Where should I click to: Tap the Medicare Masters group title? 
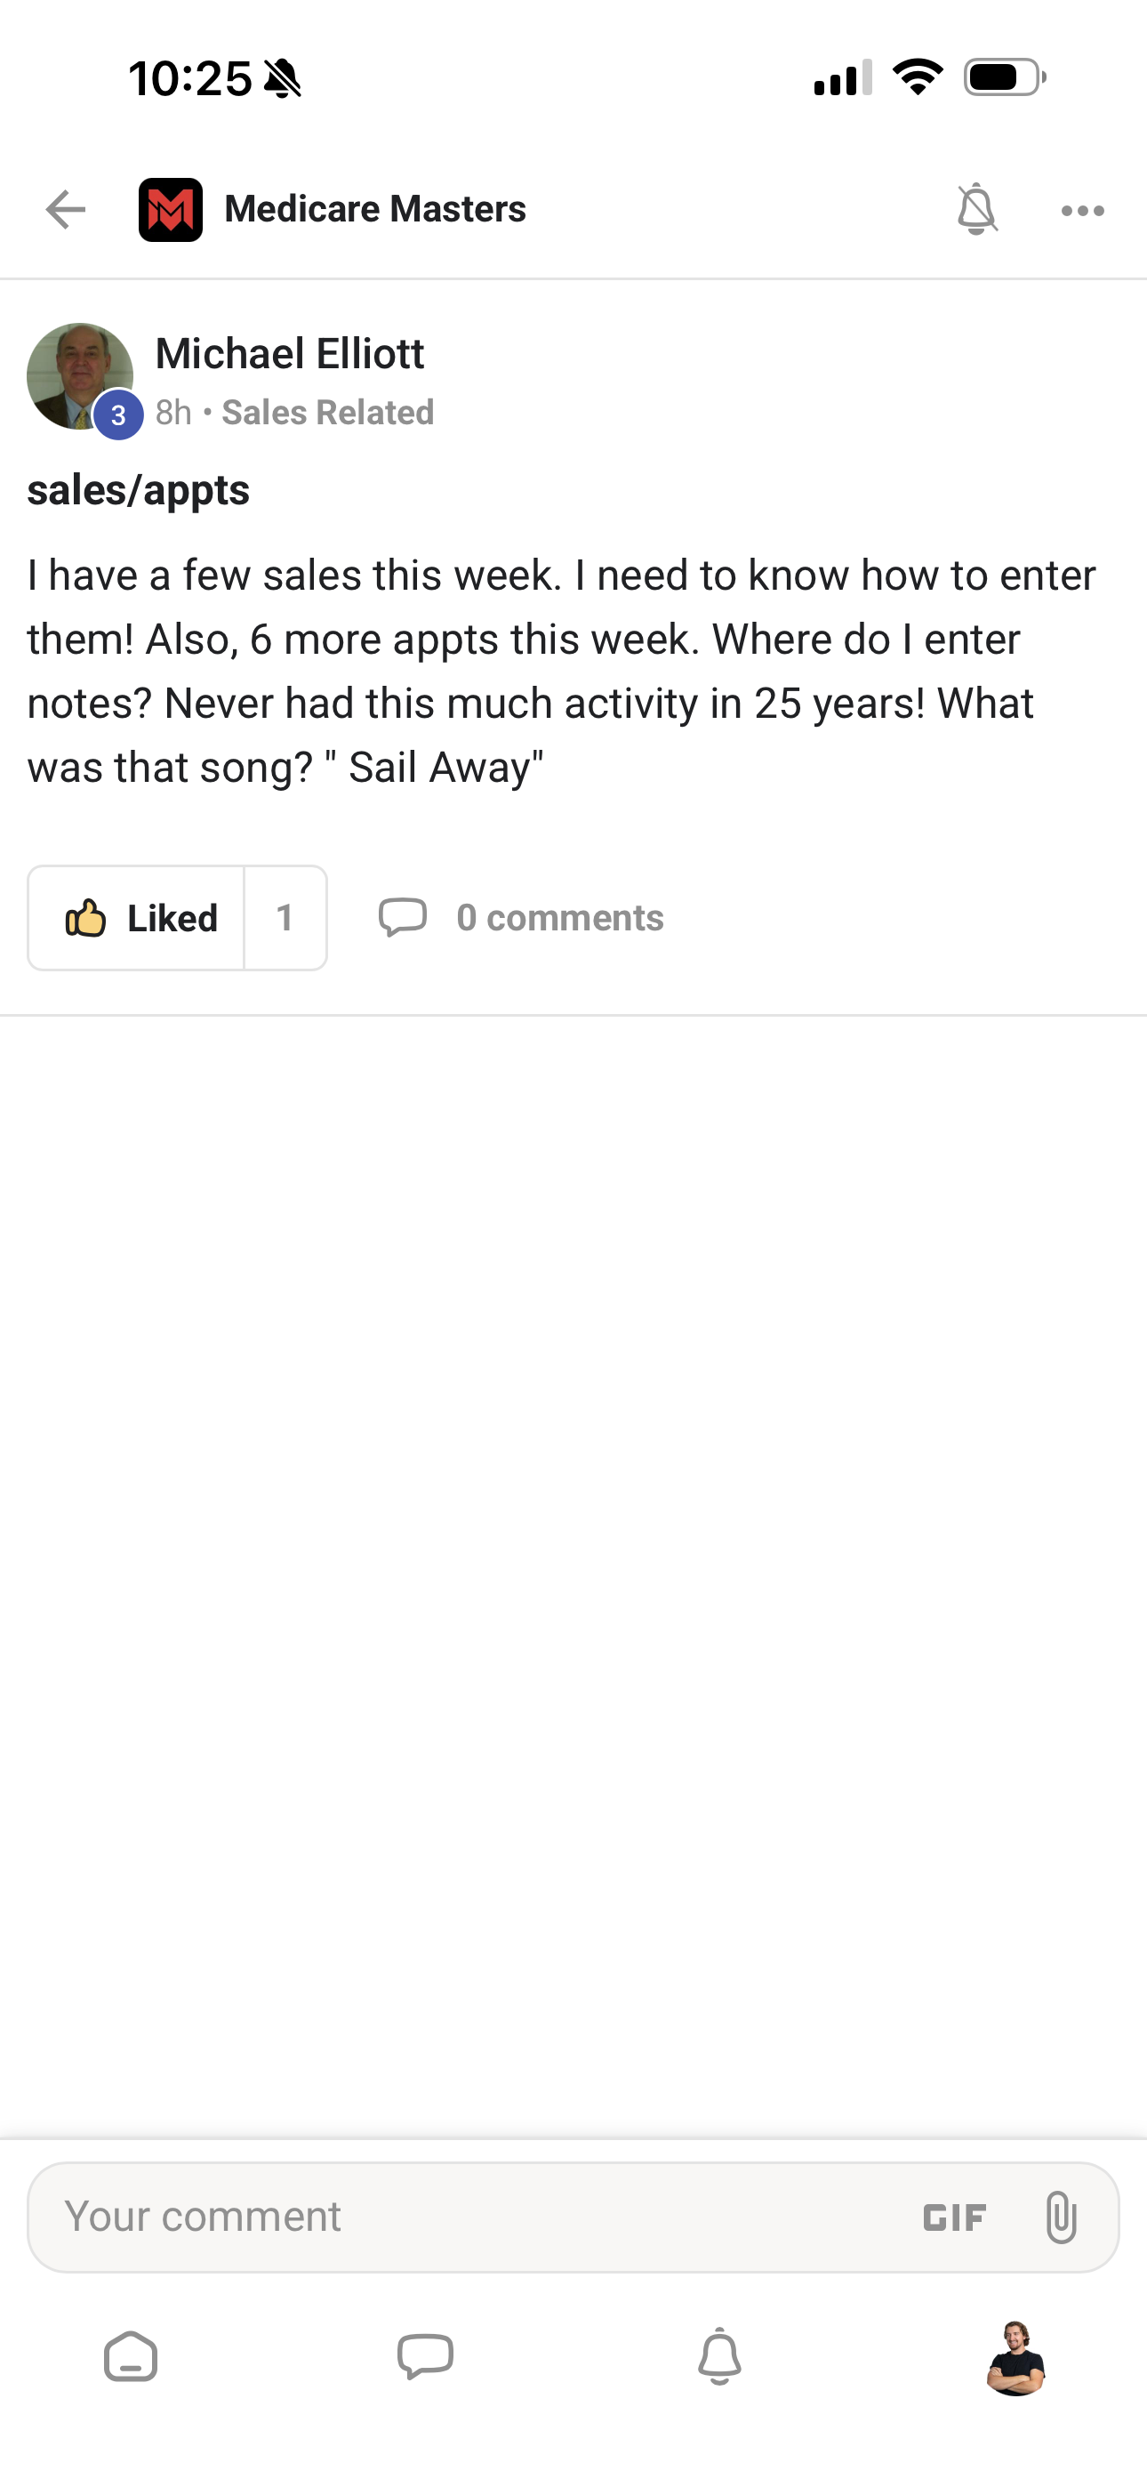pyautogui.click(x=374, y=208)
